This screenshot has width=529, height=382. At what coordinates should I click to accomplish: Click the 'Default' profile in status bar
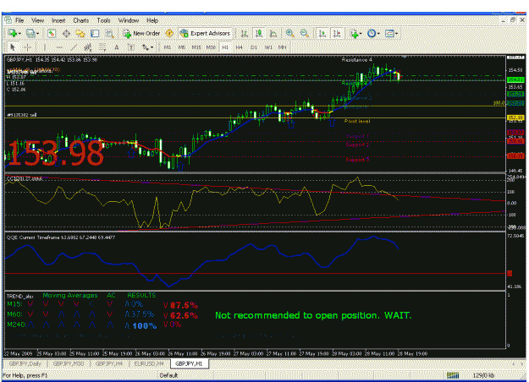coord(168,375)
